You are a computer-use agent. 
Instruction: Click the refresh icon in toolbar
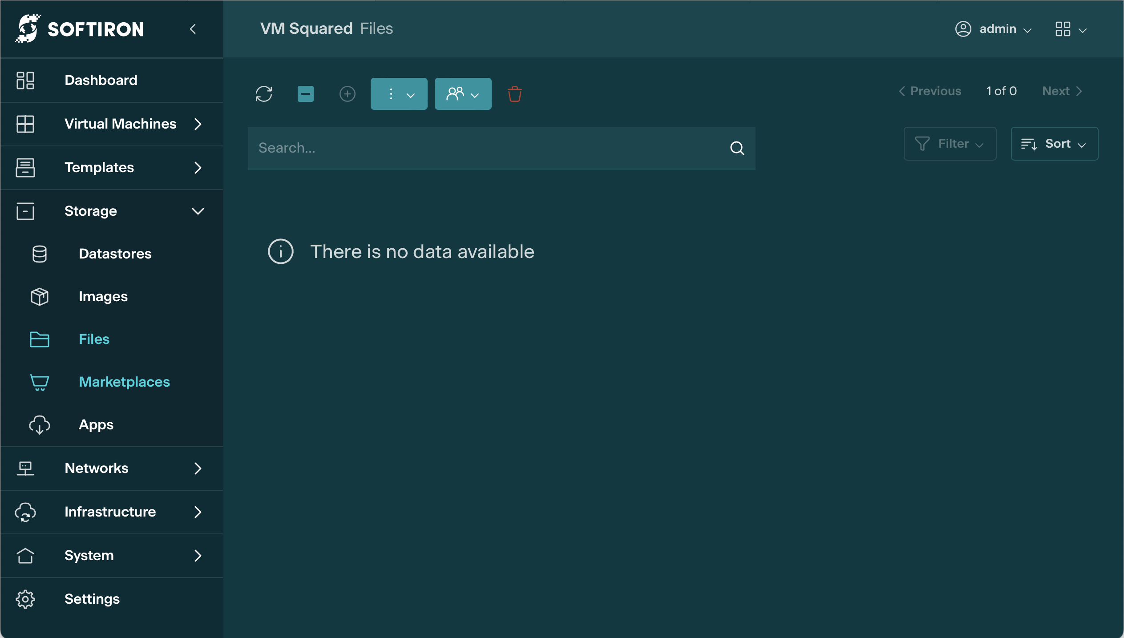264,94
